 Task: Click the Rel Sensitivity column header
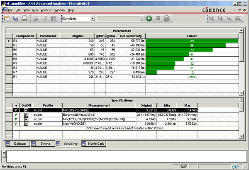point(131,36)
